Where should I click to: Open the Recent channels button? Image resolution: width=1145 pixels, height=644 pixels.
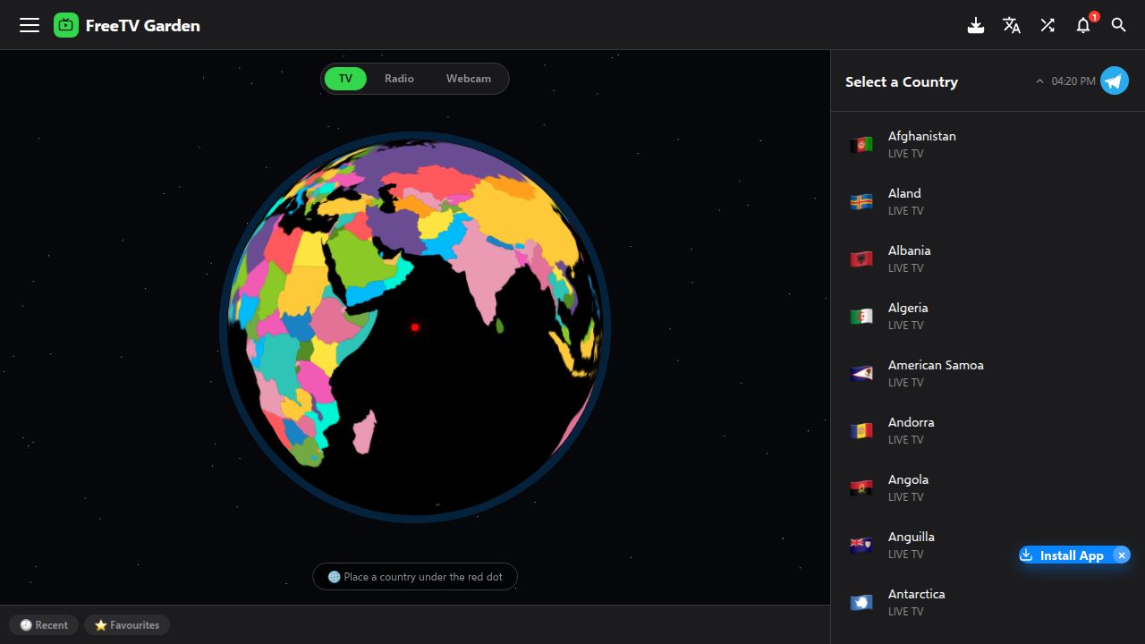point(44,625)
